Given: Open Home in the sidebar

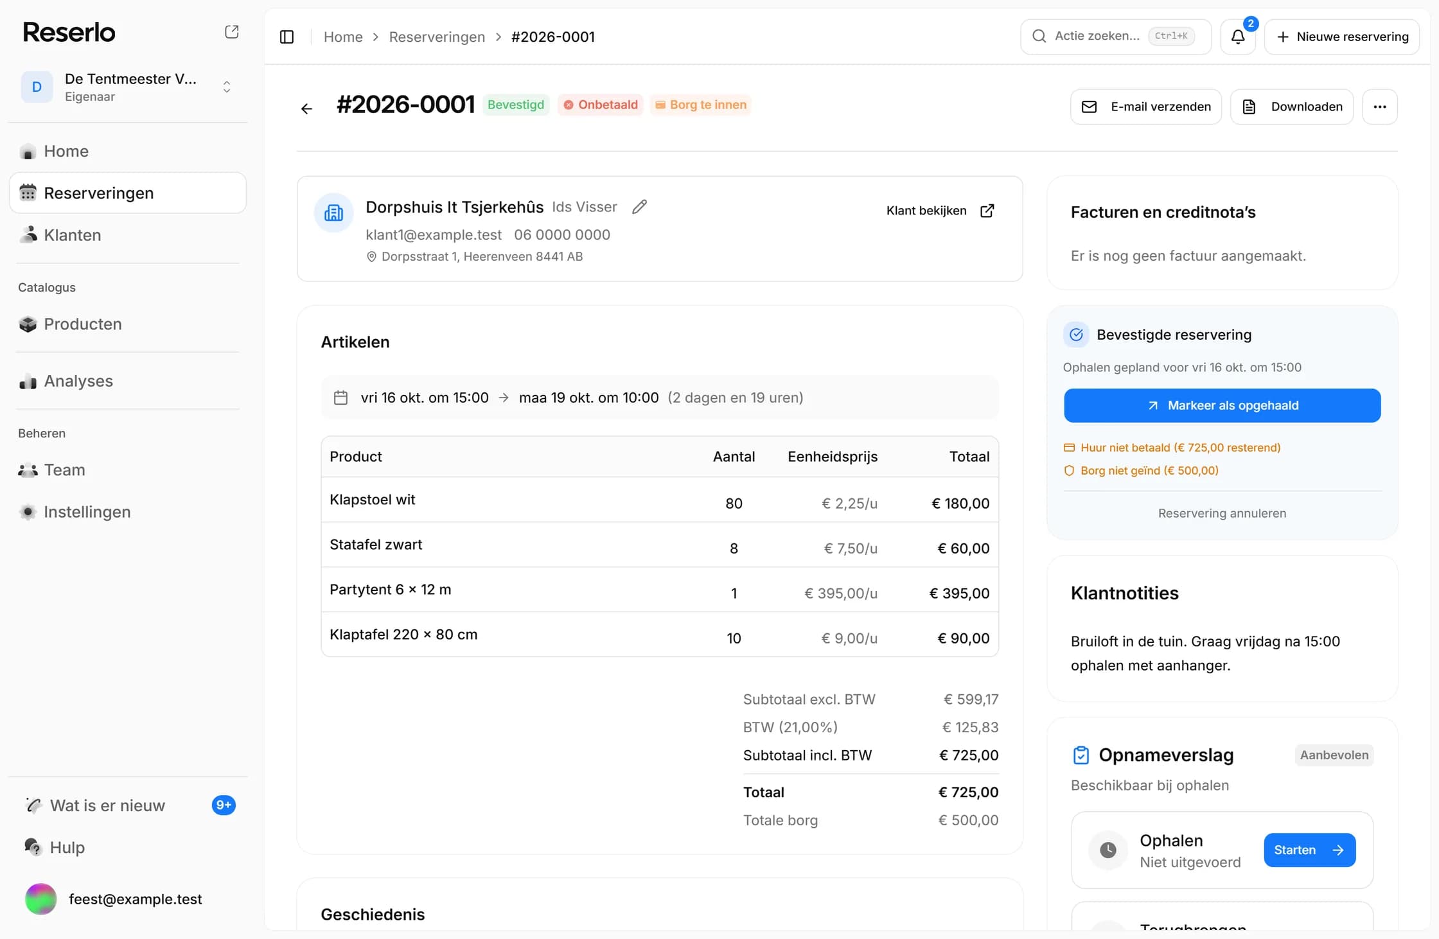Looking at the screenshot, I should point(128,151).
